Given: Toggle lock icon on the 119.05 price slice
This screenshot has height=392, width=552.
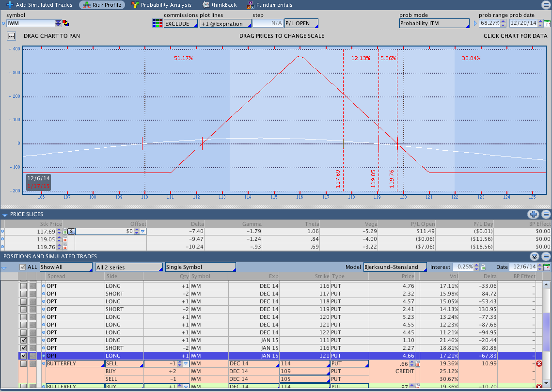Looking at the screenshot, I should click(65, 239).
